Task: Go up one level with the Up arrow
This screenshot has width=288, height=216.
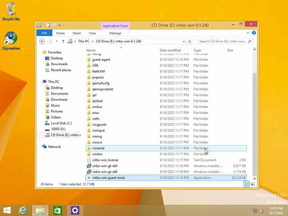Action: [x=63, y=41]
